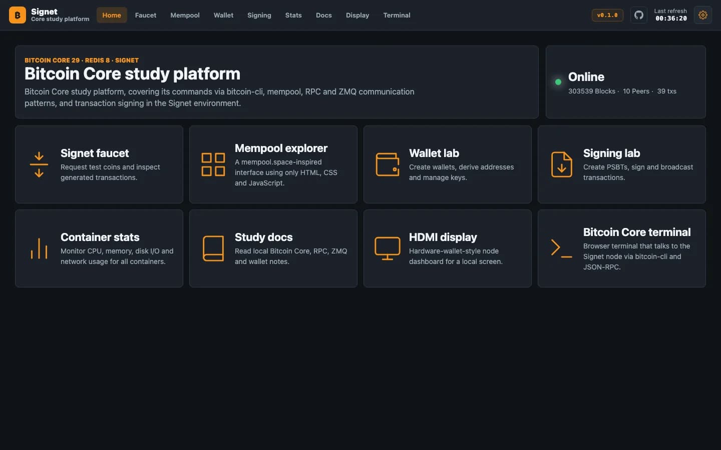Screen dimensions: 721x450
Task: Click the 'BITCOIN CORE 29 · REDIS 8 · SIGNET' label
Action: pos(82,60)
